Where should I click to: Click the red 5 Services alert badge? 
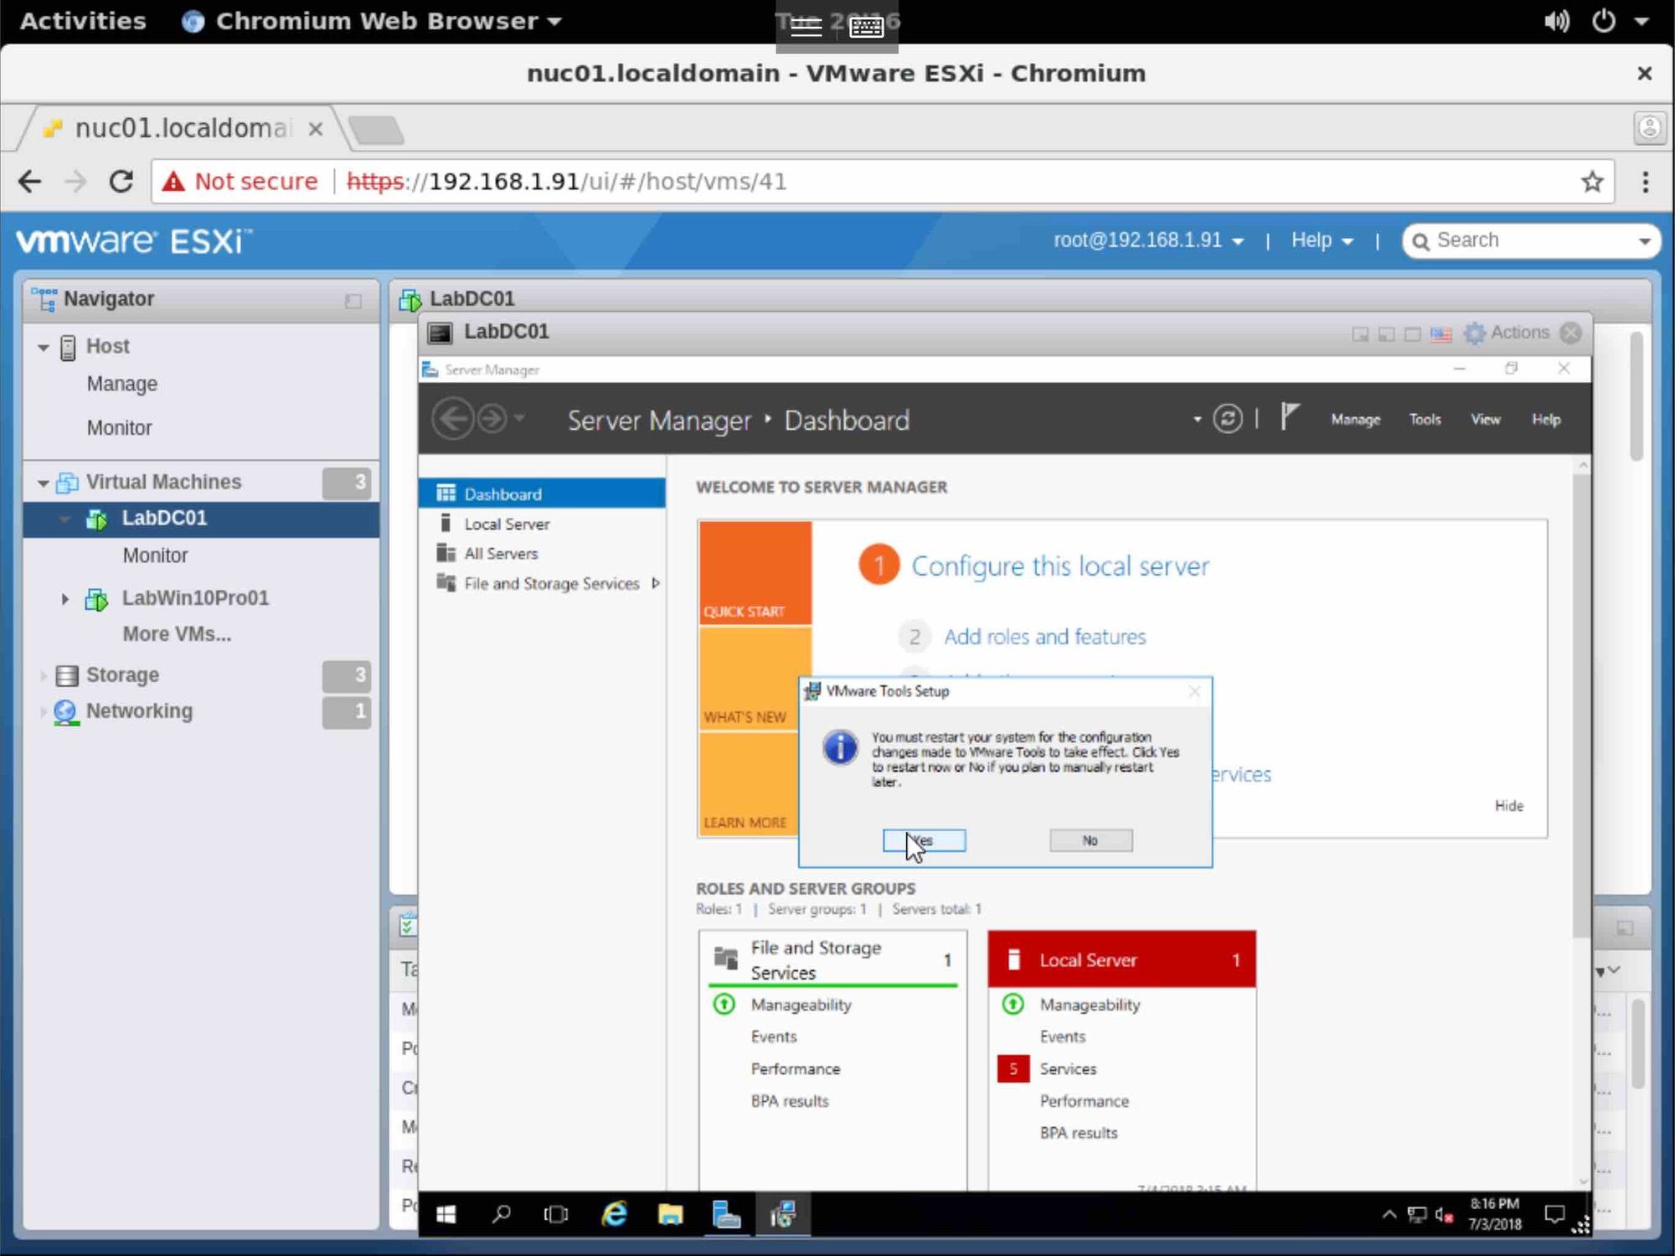[1013, 1069]
